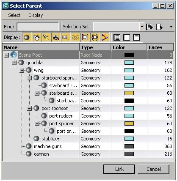Screen dimensions: 177x181
Task: Click the yellow color swatch of port spinner
Action: (x=129, y=123)
